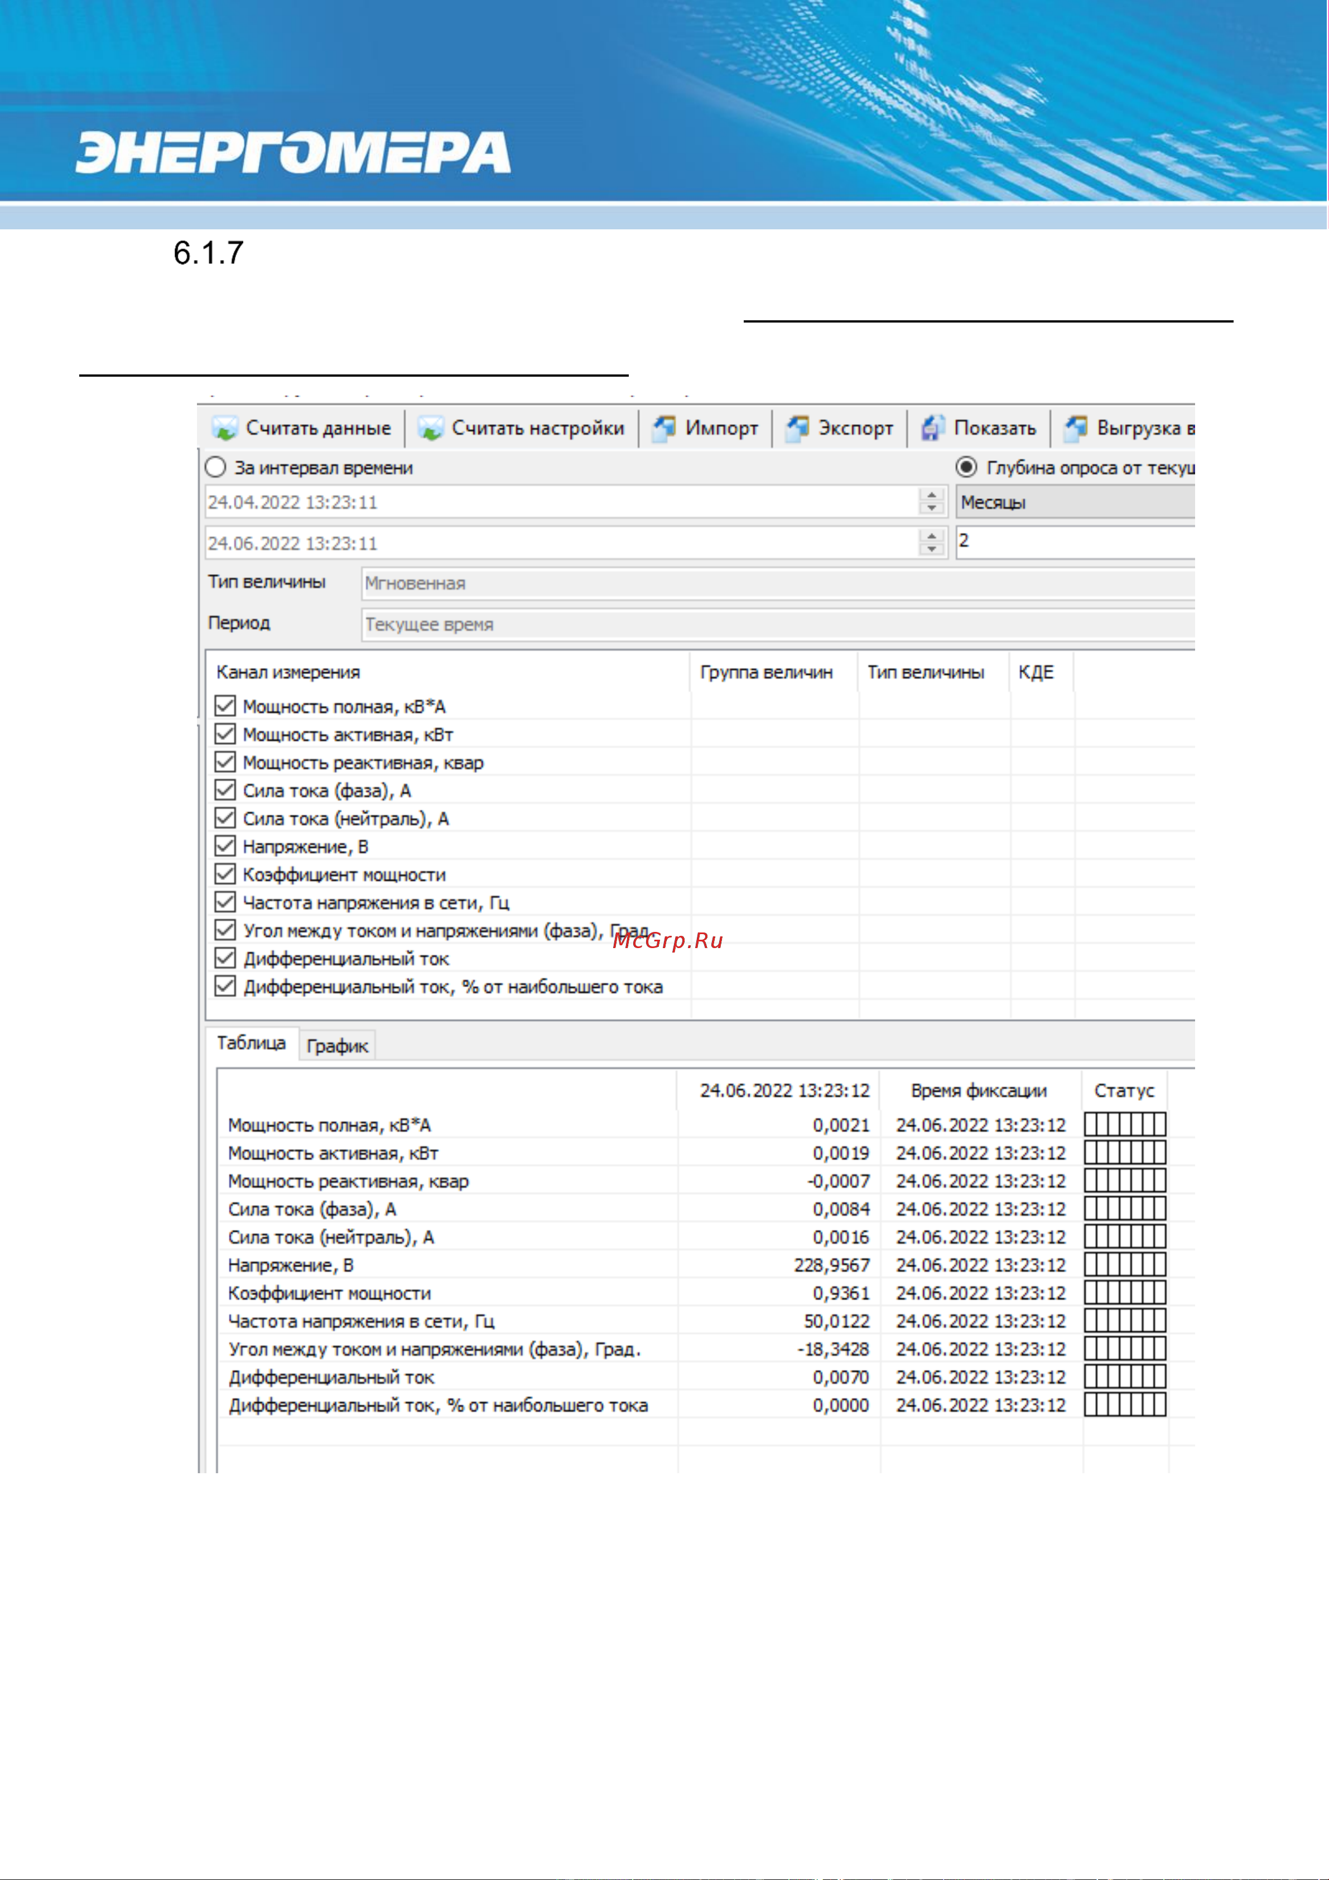The width and height of the screenshot is (1329, 1880).
Task: Click the value 0,0021 in results table
Action: pyautogui.click(x=841, y=1125)
